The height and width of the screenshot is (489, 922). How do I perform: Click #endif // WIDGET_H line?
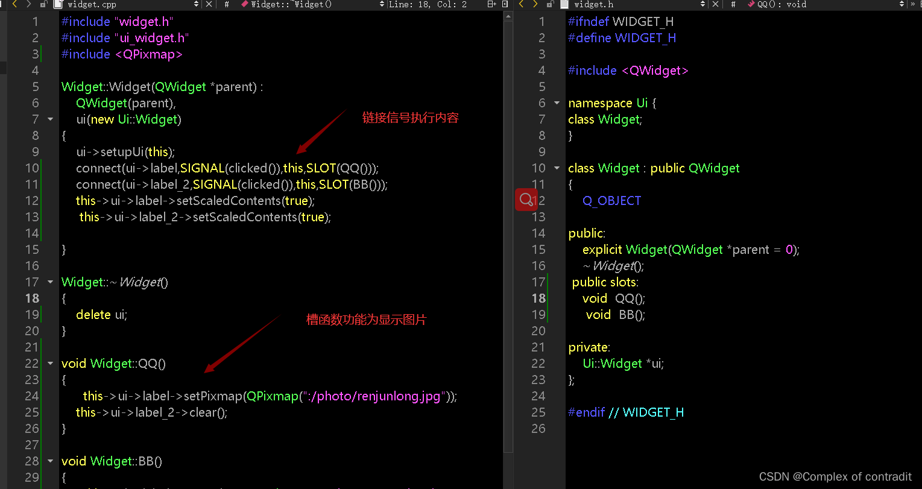click(x=626, y=412)
